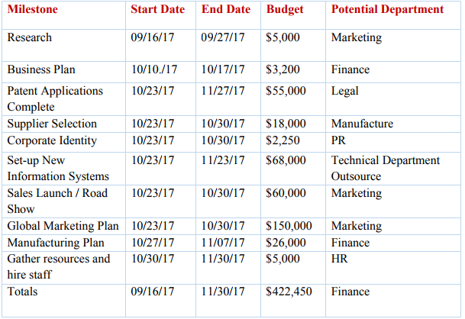Select the Patent Applications Complete cell

click(55, 98)
